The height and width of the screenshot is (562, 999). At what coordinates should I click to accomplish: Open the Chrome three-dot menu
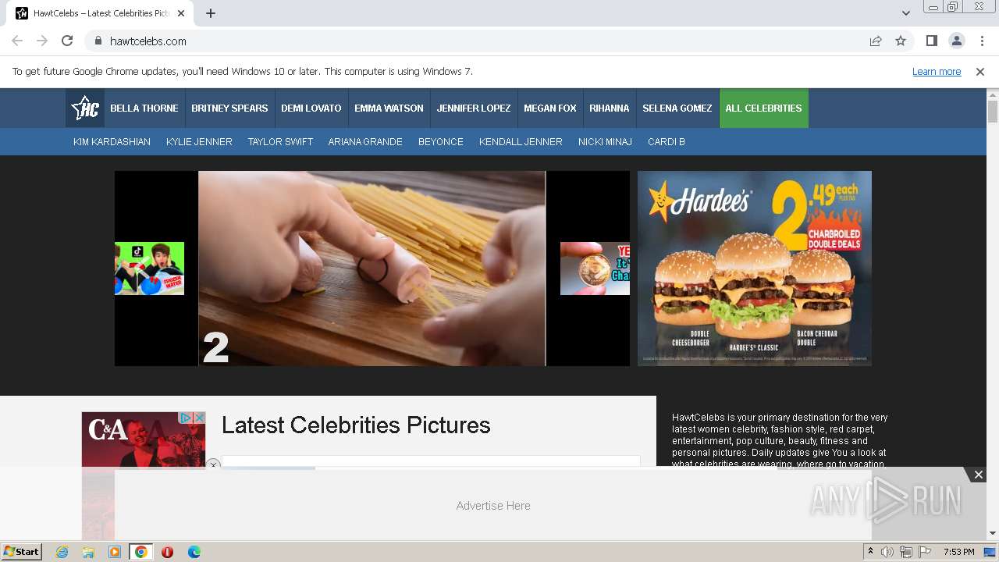[x=982, y=41]
